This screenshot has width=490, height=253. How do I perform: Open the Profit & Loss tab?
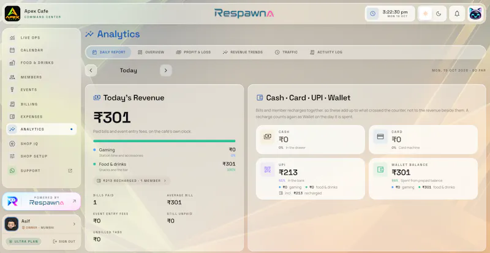pos(194,52)
